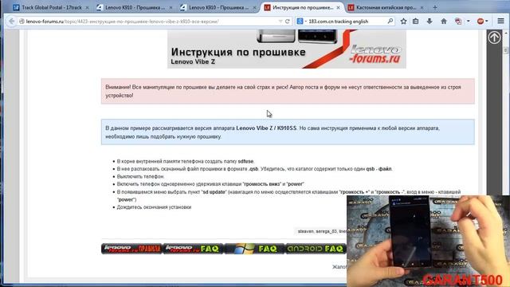This screenshot has height=287, width=510.
Task: Click the bold text sd update
Action: tap(214, 192)
